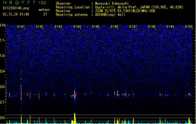Viewport: 196px width, 124px height.
Task: Click the Receiving antenna label
Action: point(72,15)
